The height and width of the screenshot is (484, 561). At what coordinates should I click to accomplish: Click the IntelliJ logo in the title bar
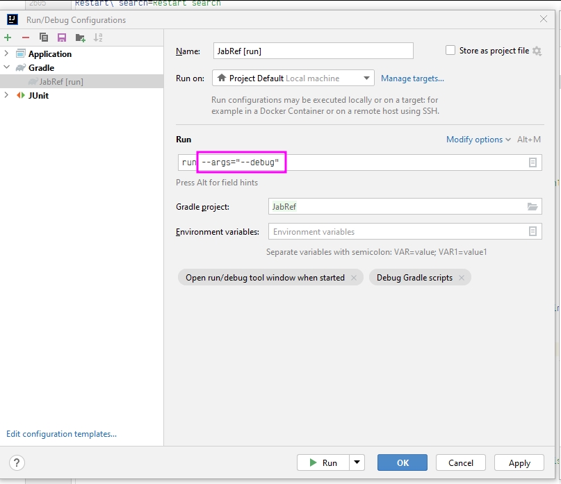tap(13, 19)
